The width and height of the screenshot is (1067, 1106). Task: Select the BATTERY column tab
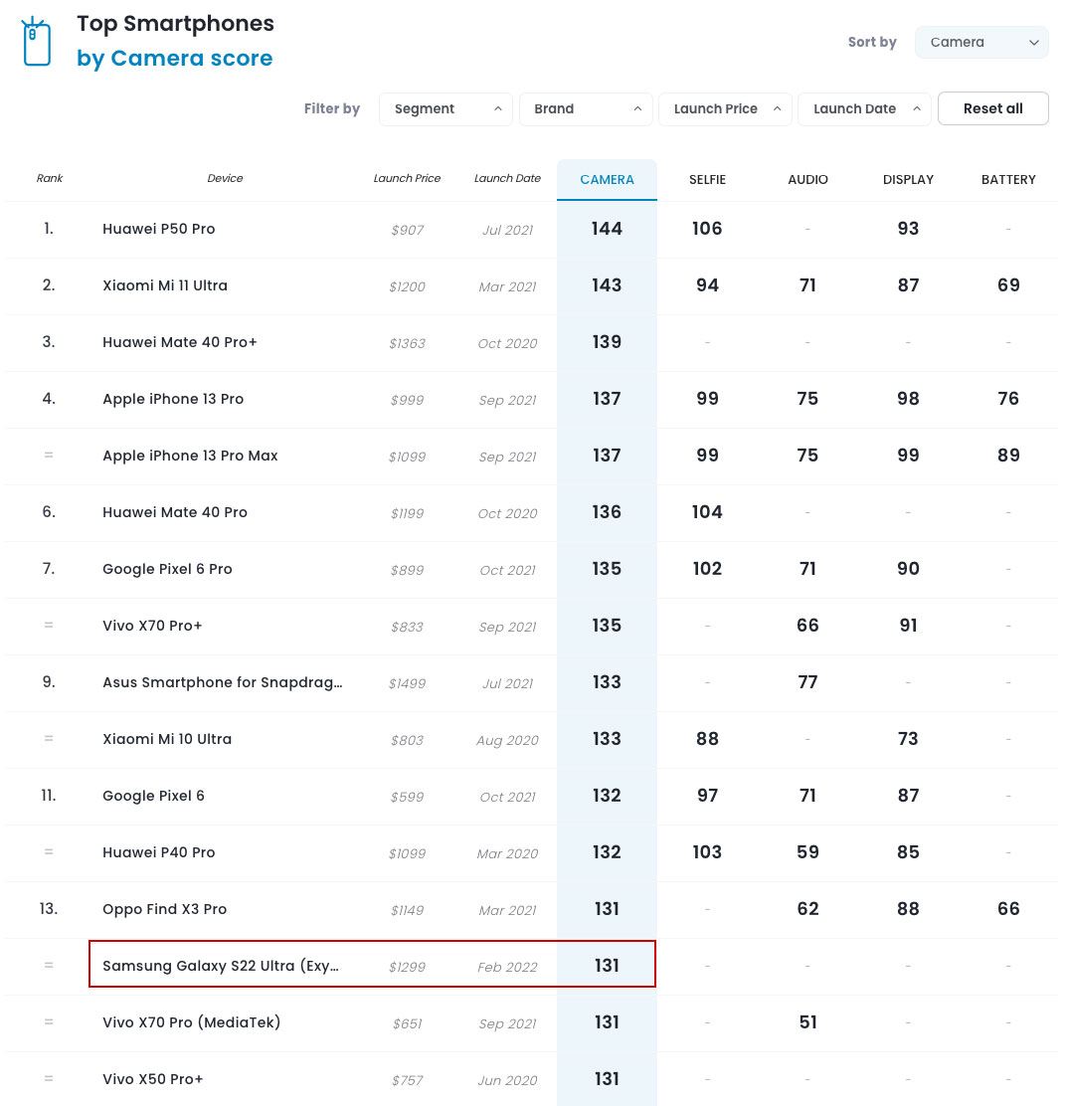[1008, 180]
